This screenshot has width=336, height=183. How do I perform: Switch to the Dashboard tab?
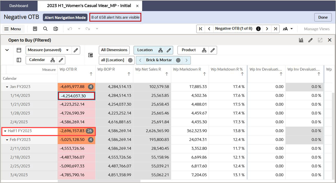tap(19, 6)
